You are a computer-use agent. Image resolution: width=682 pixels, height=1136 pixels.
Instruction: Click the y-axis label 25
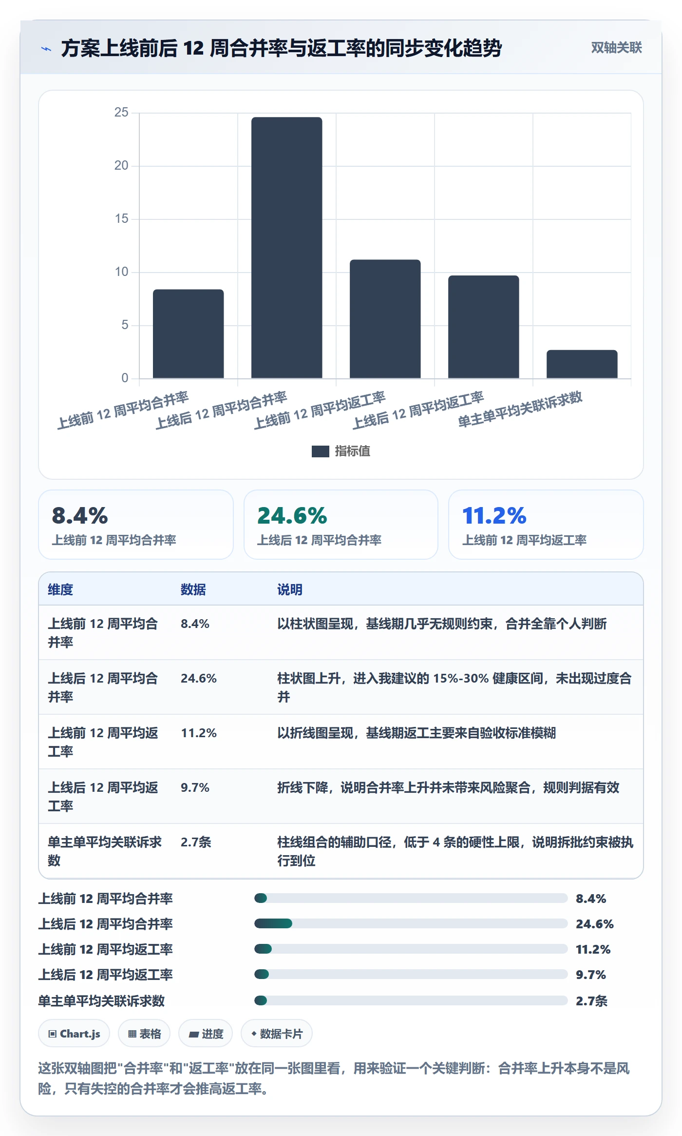tap(121, 112)
